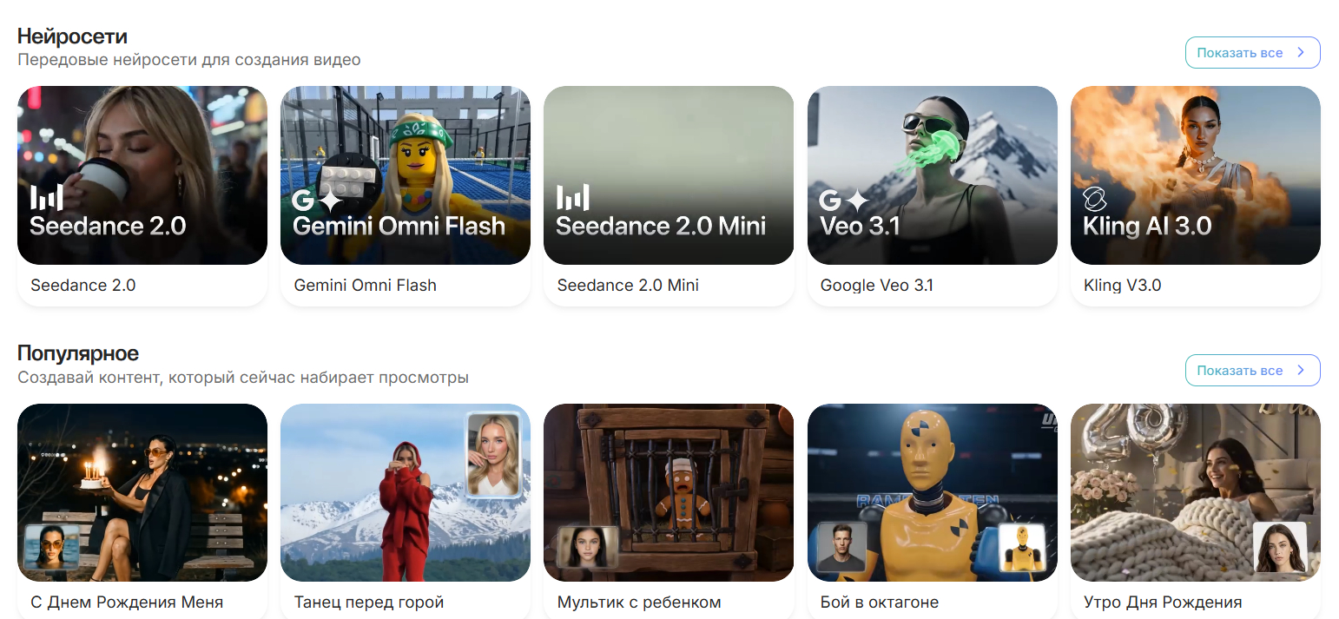Show all items in Популярное section
Image resolution: width=1339 pixels, height=619 pixels.
1252,370
